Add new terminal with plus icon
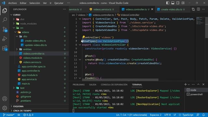Image resolution: width=208 pixels, height=117 pixels. (186, 84)
